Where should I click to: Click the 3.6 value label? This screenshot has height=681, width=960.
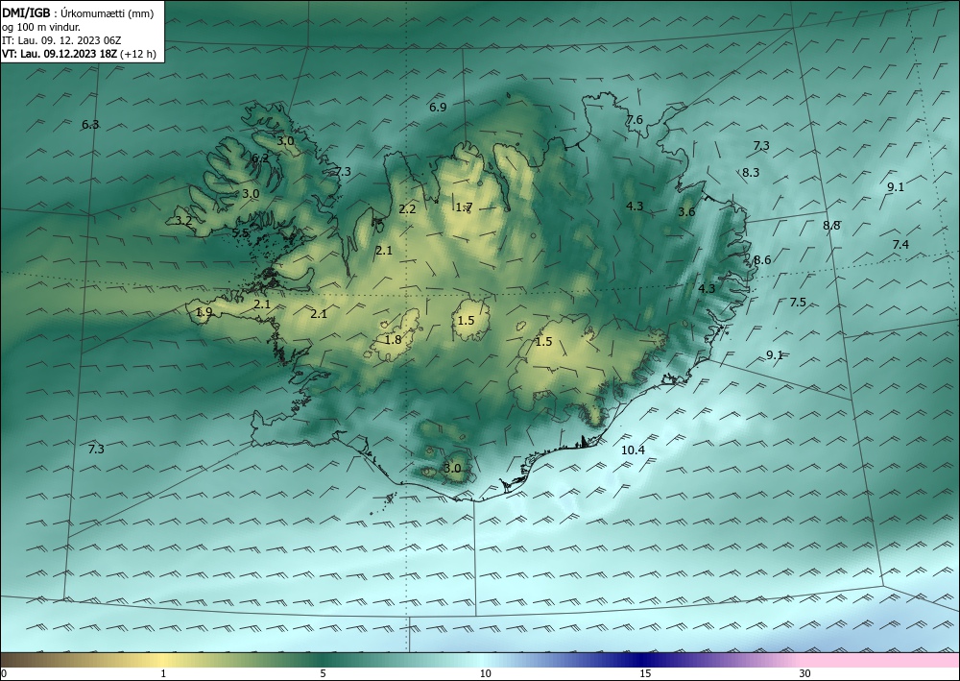click(x=687, y=212)
